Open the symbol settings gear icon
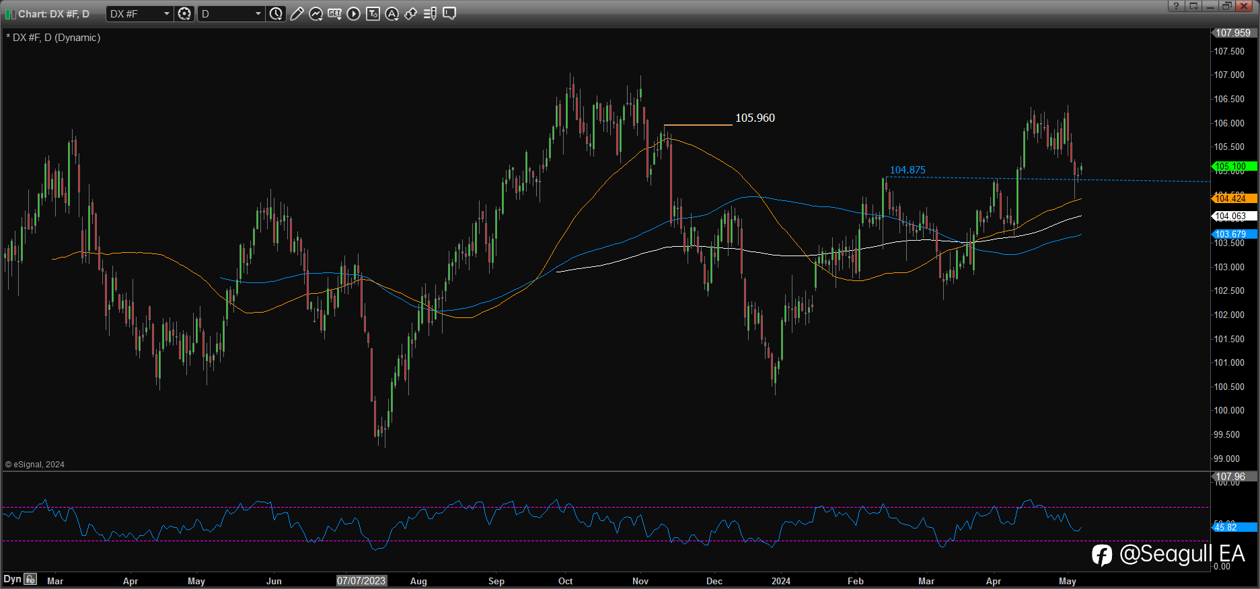Image resolution: width=1260 pixels, height=589 pixels. click(184, 13)
